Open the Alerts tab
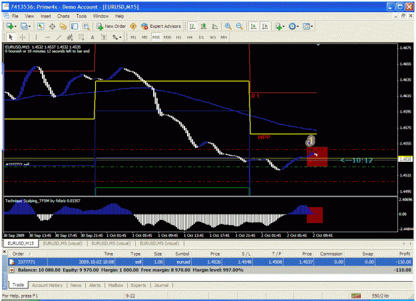416x301 pixels. click(95, 285)
